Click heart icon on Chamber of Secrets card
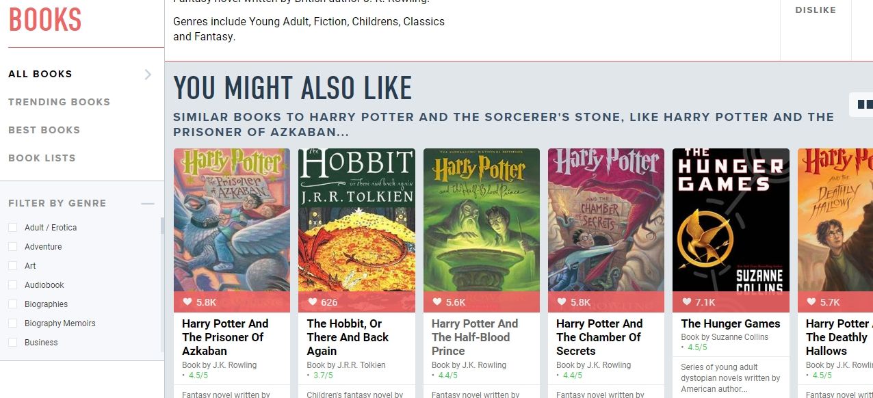This screenshot has height=398, width=873. tap(561, 302)
